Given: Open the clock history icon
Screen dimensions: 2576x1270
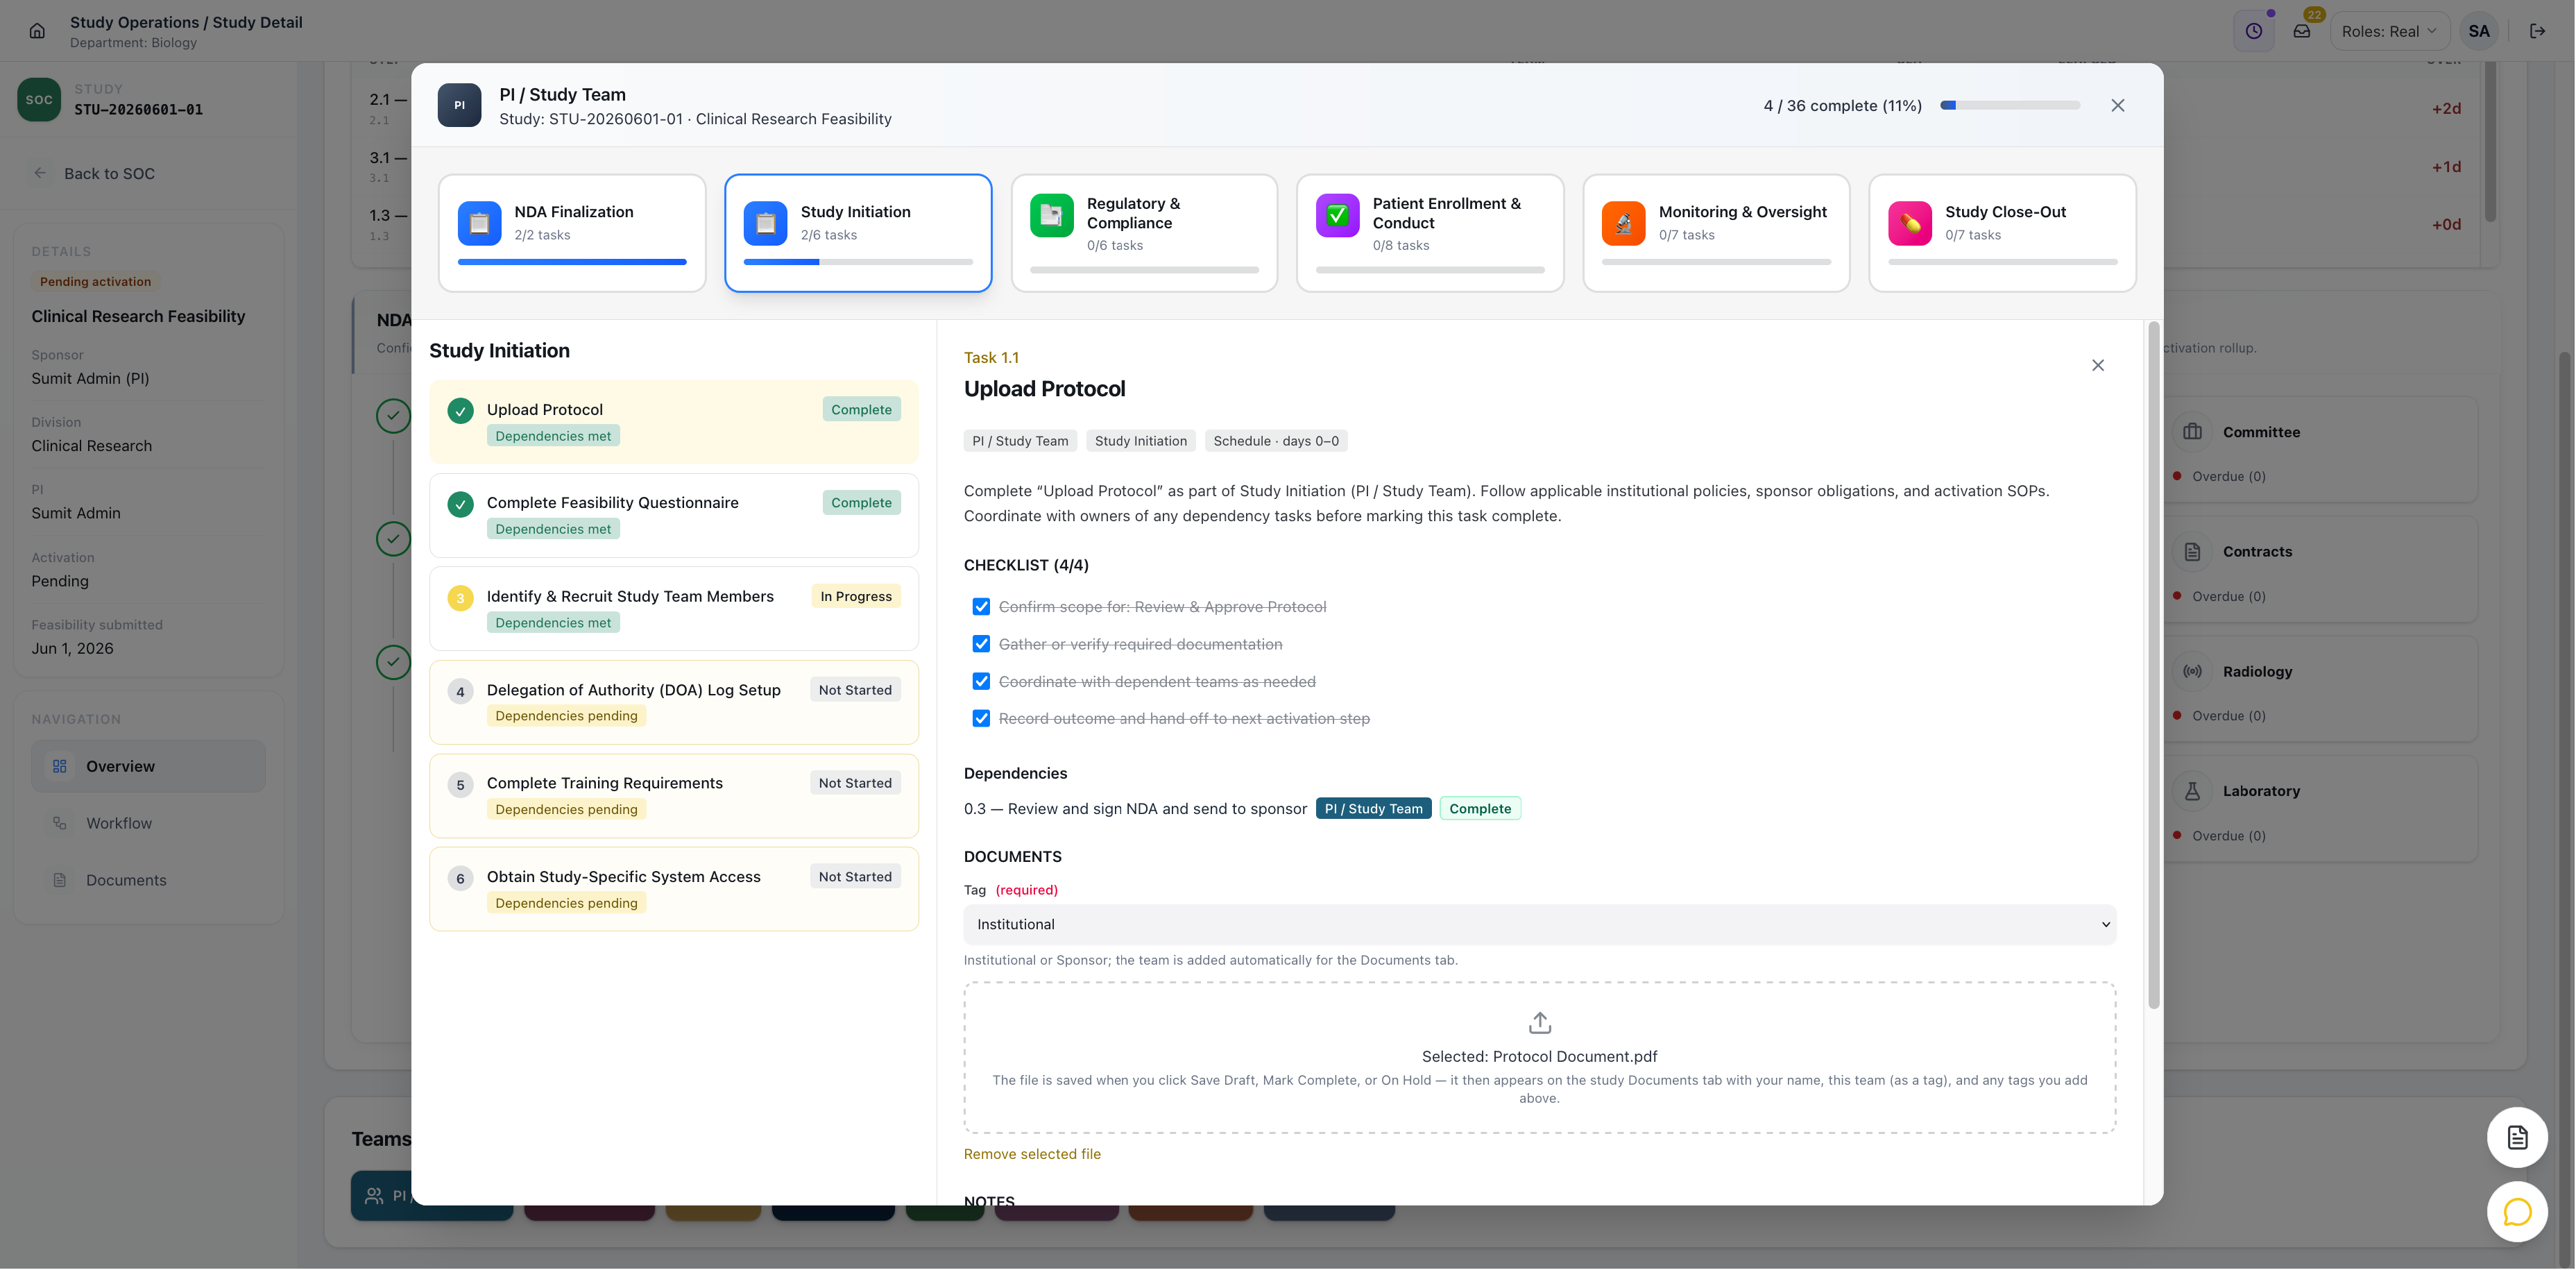Looking at the screenshot, I should pos(2254,31).
